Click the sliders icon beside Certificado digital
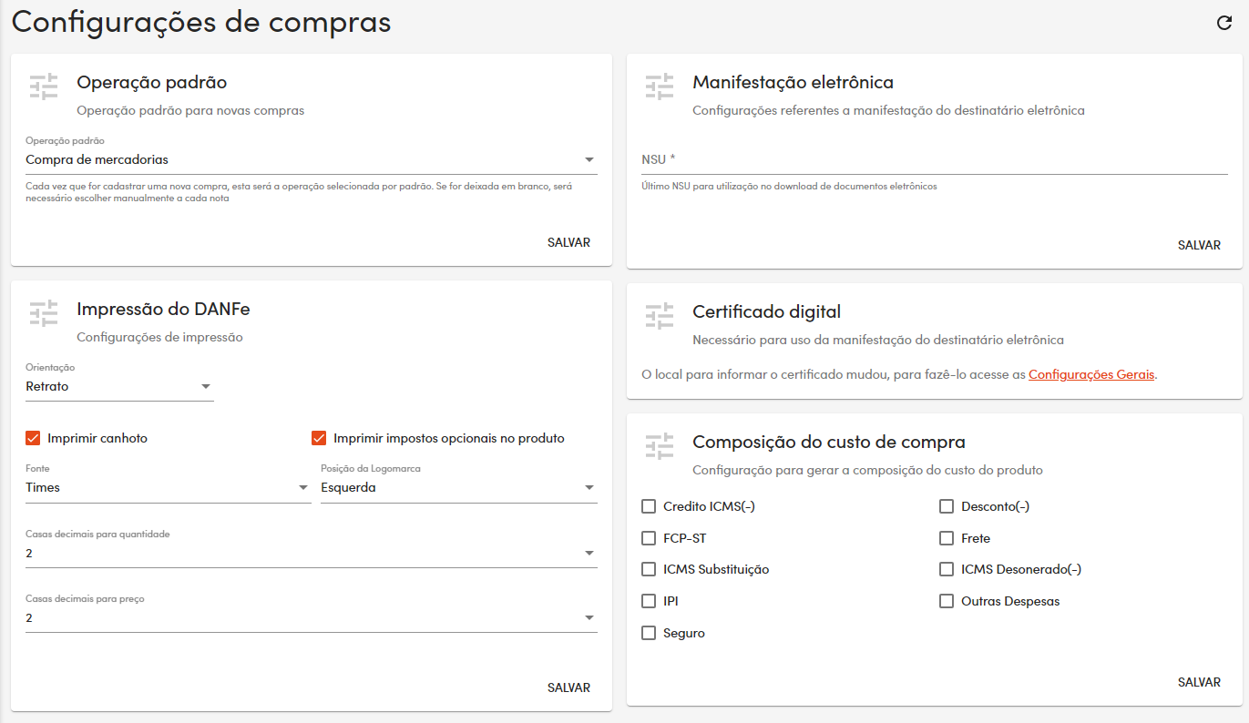Image resolution: width=1249 pixels, height=723 pixels. pyautogui.click(x=660, y=316)
